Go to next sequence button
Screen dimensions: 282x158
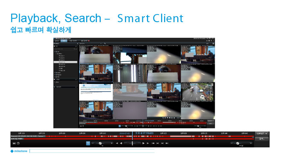[162, 143]
